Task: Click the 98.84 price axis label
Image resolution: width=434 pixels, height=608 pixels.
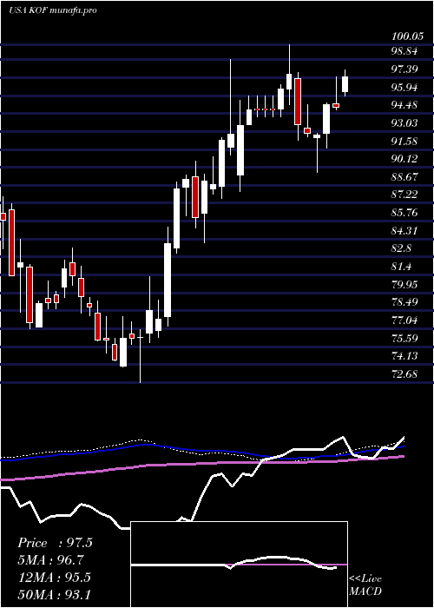Action: [x=404, y=51]
